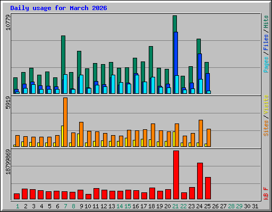272x212 pixels.
Task: Click day 5 on the x-axis
Action: pos(49,206)
